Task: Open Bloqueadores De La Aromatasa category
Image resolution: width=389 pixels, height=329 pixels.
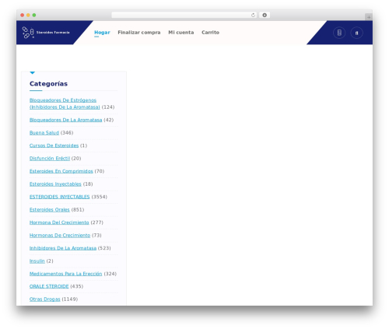Action: point(65,120)
